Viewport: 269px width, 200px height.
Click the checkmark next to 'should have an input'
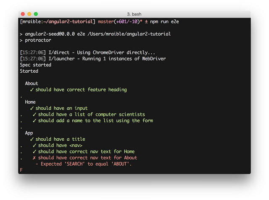click(32, 108)
